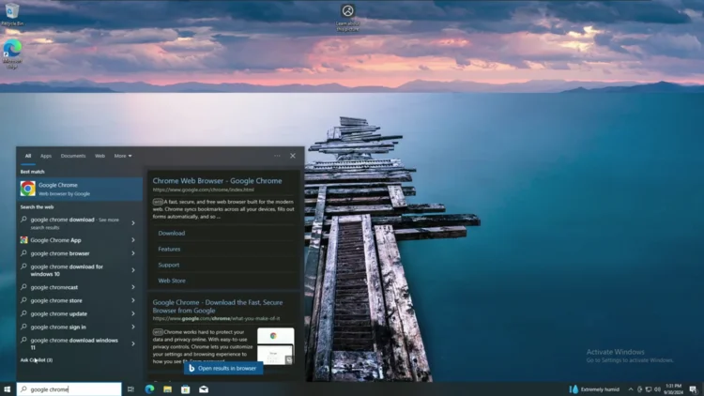Show hidden tray icons chevron
704x396 pixels.
pos(631,389)
